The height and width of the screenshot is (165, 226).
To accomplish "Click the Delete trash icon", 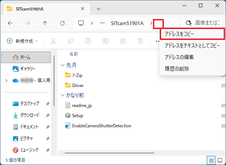I will (x=140, y=41).
